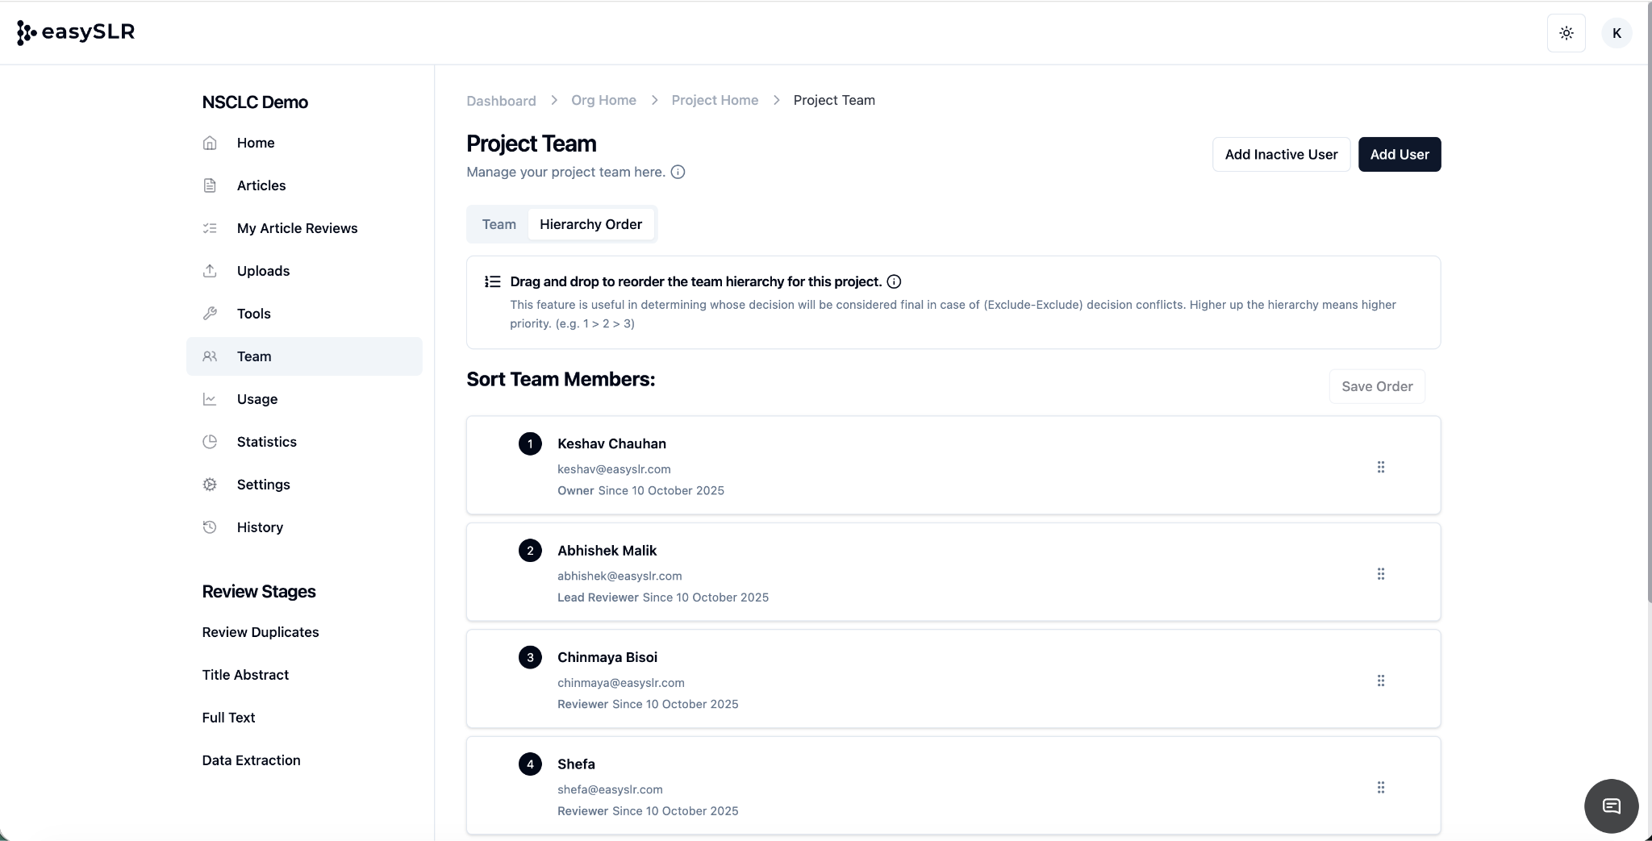Viewport: 1652px width, 841px height.
Task: Grab the drag handle for Chinmaya Bisoi
Action: 1380,681
